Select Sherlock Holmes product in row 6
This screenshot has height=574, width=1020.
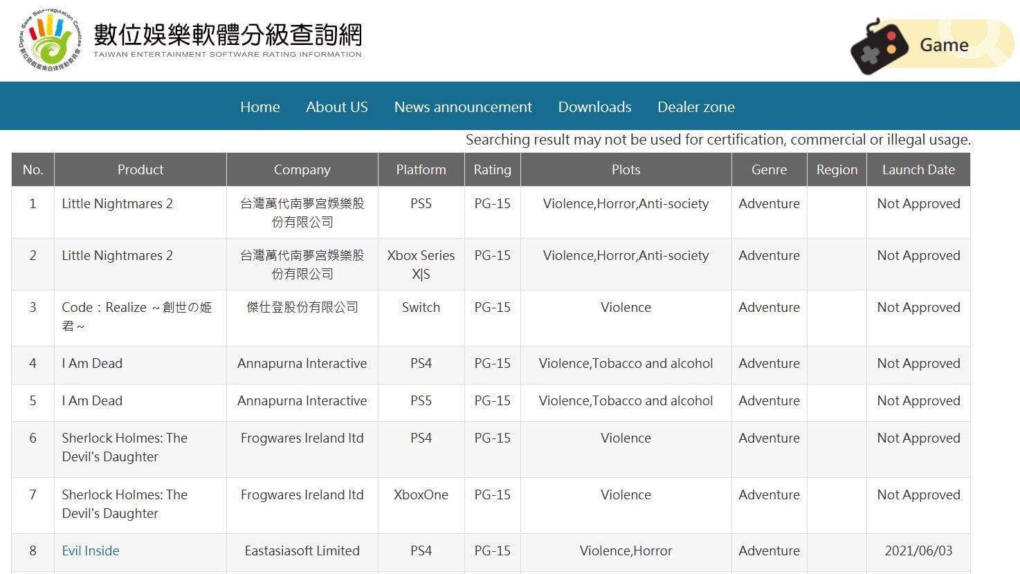[125, 447]
